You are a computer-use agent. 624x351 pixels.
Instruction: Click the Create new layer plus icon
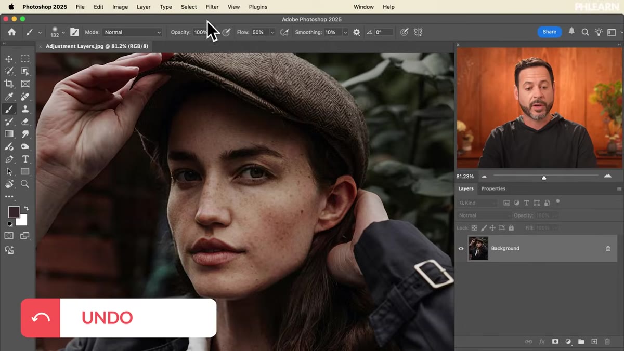(x=594, y=342)
